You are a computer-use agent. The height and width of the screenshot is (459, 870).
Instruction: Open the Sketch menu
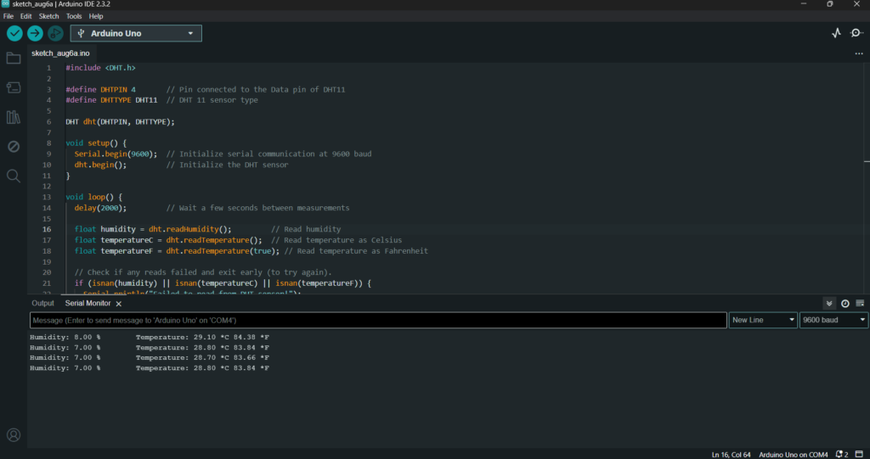coord(48,16)
